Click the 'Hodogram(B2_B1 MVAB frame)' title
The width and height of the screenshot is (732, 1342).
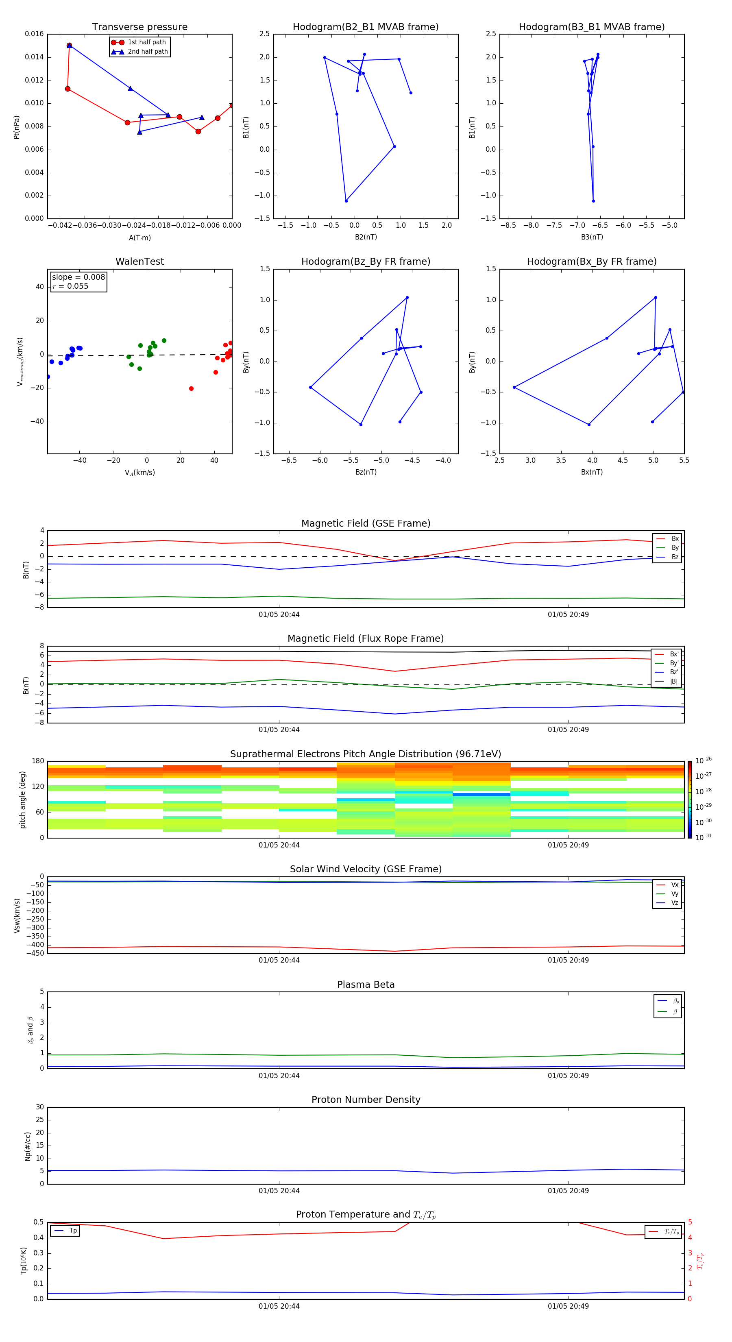tap(366, 27)
